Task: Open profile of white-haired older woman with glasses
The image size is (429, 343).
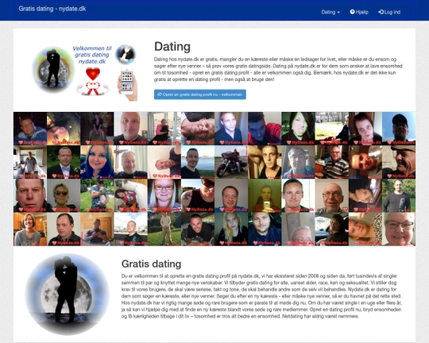Action: (399, 229)
